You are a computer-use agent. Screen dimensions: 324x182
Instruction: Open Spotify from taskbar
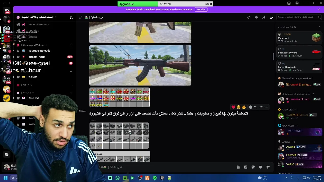tap(155, 178)
